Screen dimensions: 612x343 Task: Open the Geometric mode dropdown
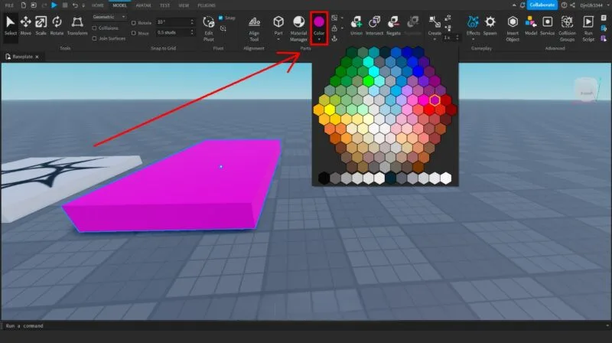[x=109, y=17]
